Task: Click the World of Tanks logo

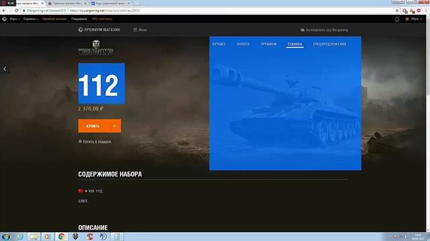Action: coord(95,48)
